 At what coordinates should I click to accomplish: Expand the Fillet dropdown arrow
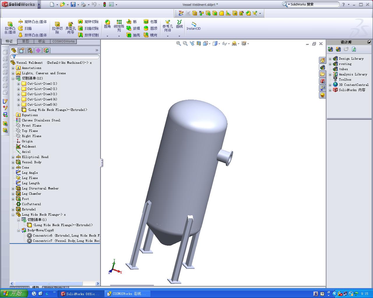[x=108, y=36]
